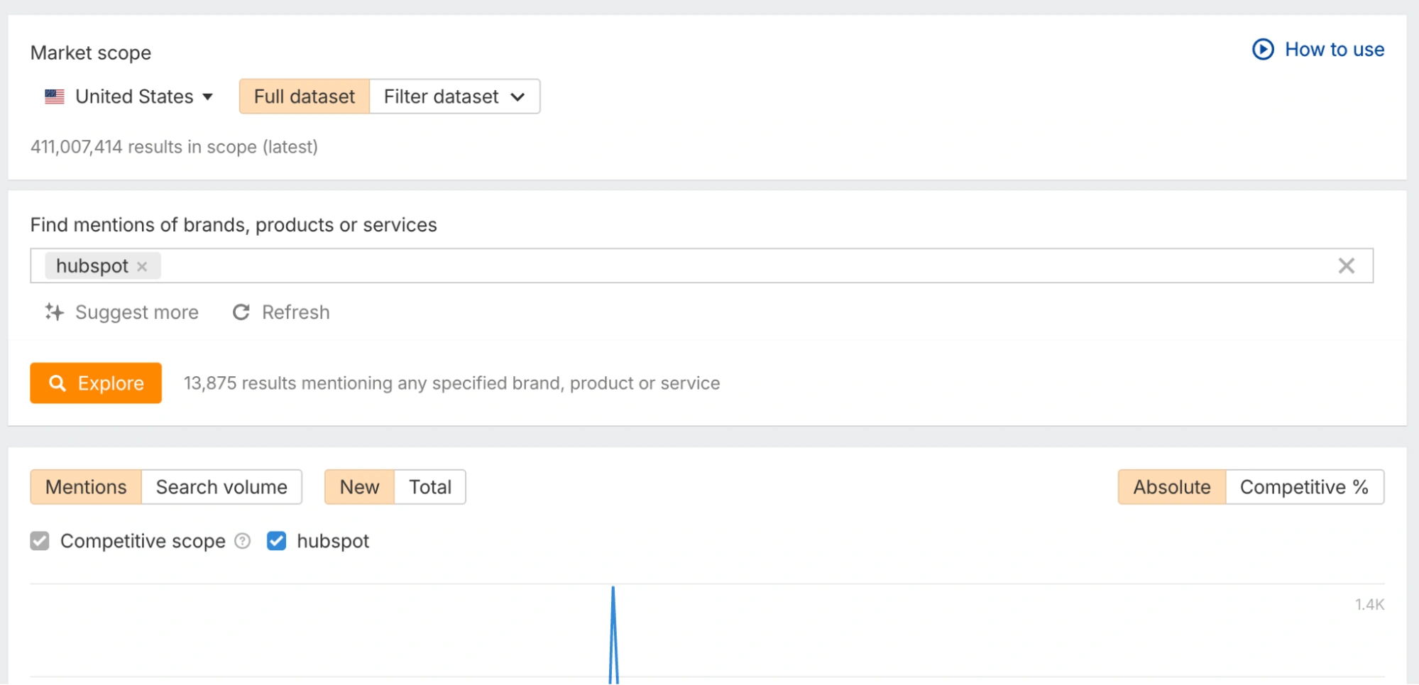Screen dimensions: 1419x685
Task: Remove the hubspot tag from search
Action: (142, 267)
